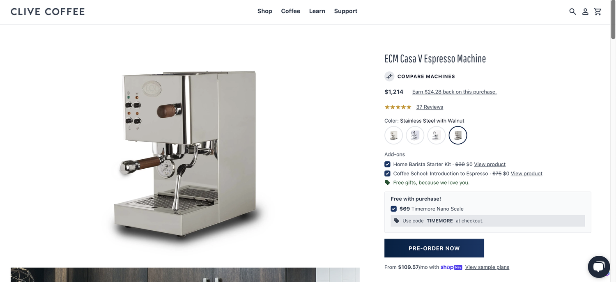Expand the Learn navigation menu
The width and height of the screenshot is (616, 282).
coord(317,11)
